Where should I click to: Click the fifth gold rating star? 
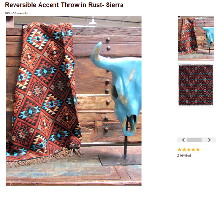(x=198, y=149)
